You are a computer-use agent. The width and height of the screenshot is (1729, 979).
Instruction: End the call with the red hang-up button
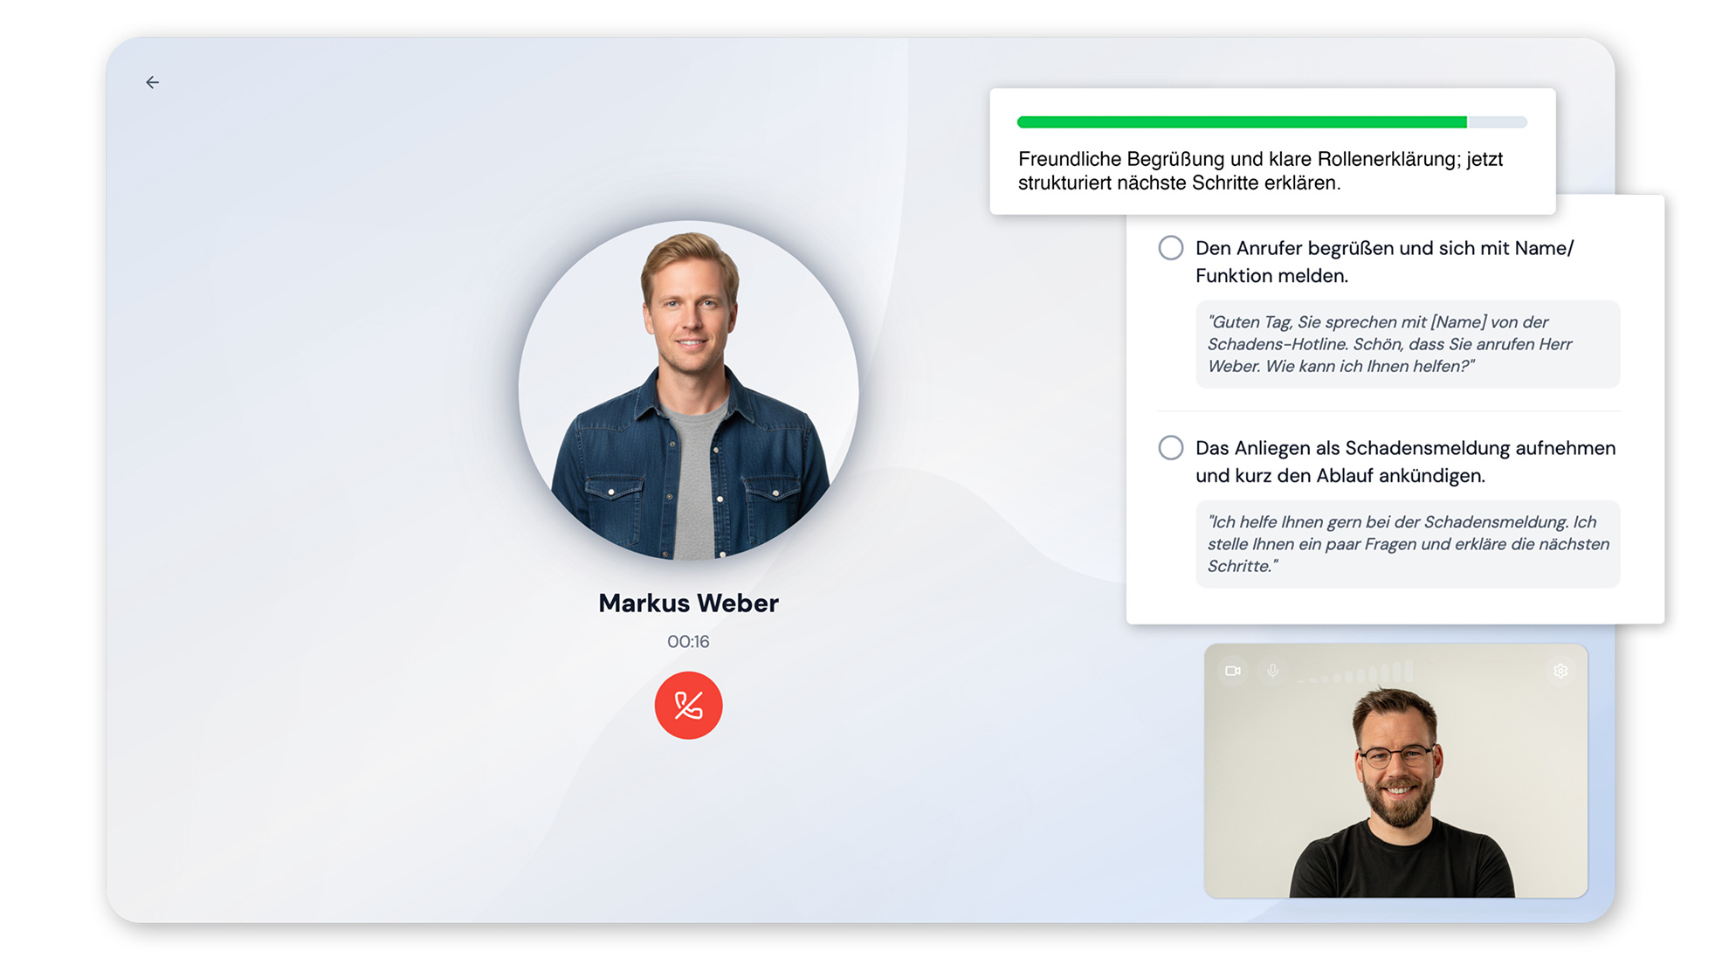688,705
